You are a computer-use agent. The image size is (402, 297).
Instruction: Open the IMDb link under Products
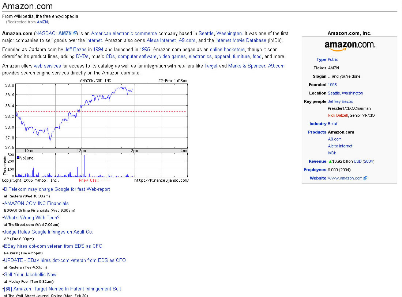pyautogui.click(x=332, y=153)
